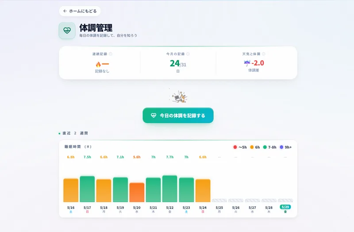Image resolution: width=354 pixels, height=232 pixels.
Task: Select the 5/17 sleep bar
Action: 87,189
